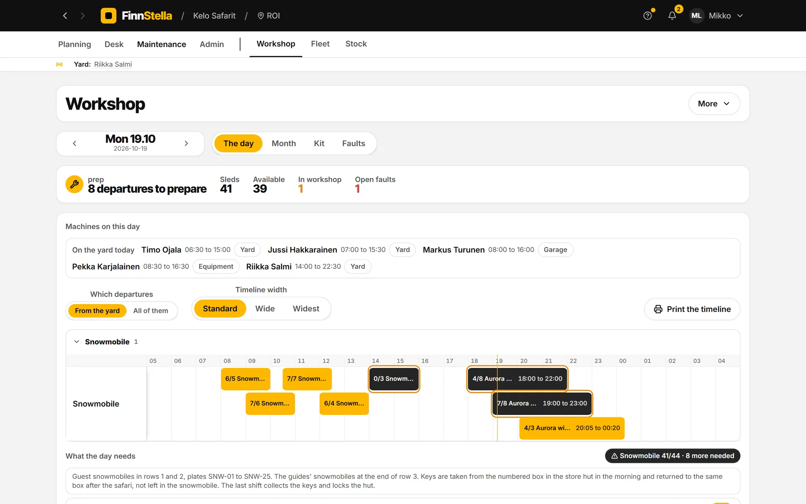Viewport: 806px width, 504px height.
Task: Open the Kit tab
Action: tap(319, 143)
